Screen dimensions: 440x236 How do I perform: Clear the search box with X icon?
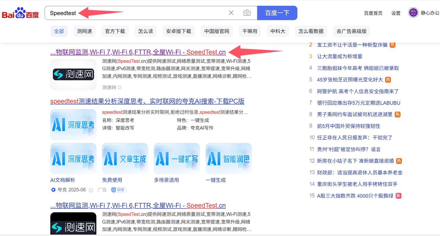[231, 13]
